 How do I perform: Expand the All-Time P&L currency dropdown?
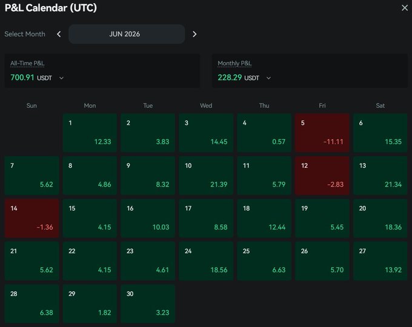[61, 78]
